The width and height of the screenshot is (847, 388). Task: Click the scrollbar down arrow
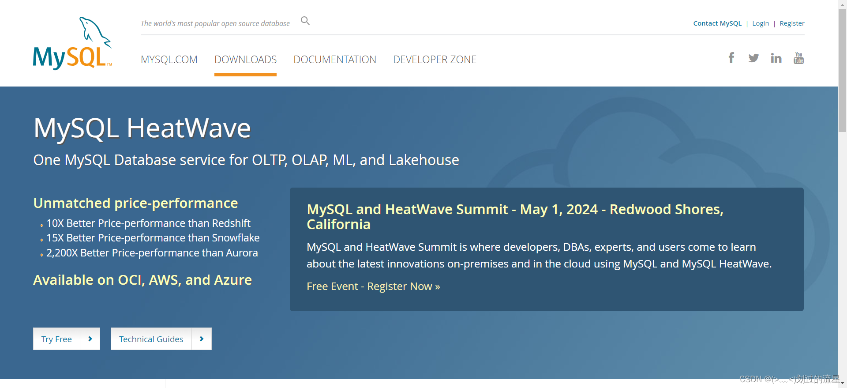click(842, 384)
